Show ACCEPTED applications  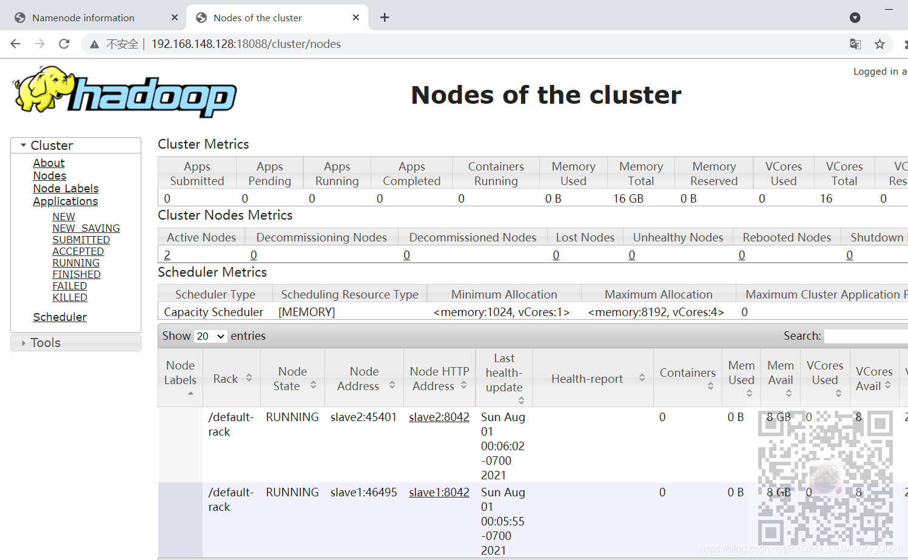click(78, 251)
